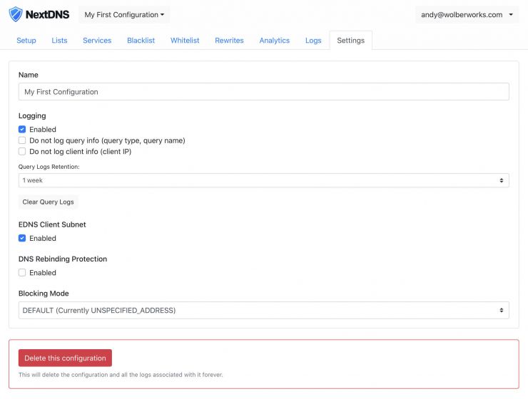The height and width of the screenshot is (399, 528).
Task: Enable DNS Rebinding Protection checkbox
Action: click(x=22, y=273)
